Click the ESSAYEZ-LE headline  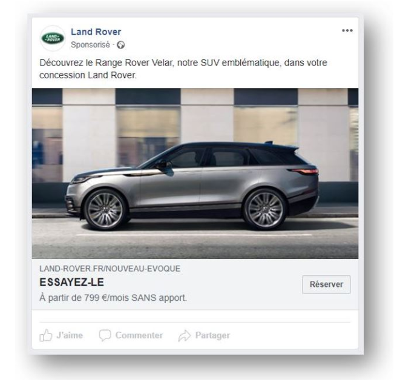[71, 283]
